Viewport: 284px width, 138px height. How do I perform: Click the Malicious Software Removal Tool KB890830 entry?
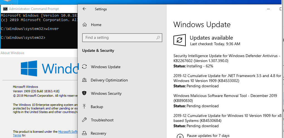225,98
